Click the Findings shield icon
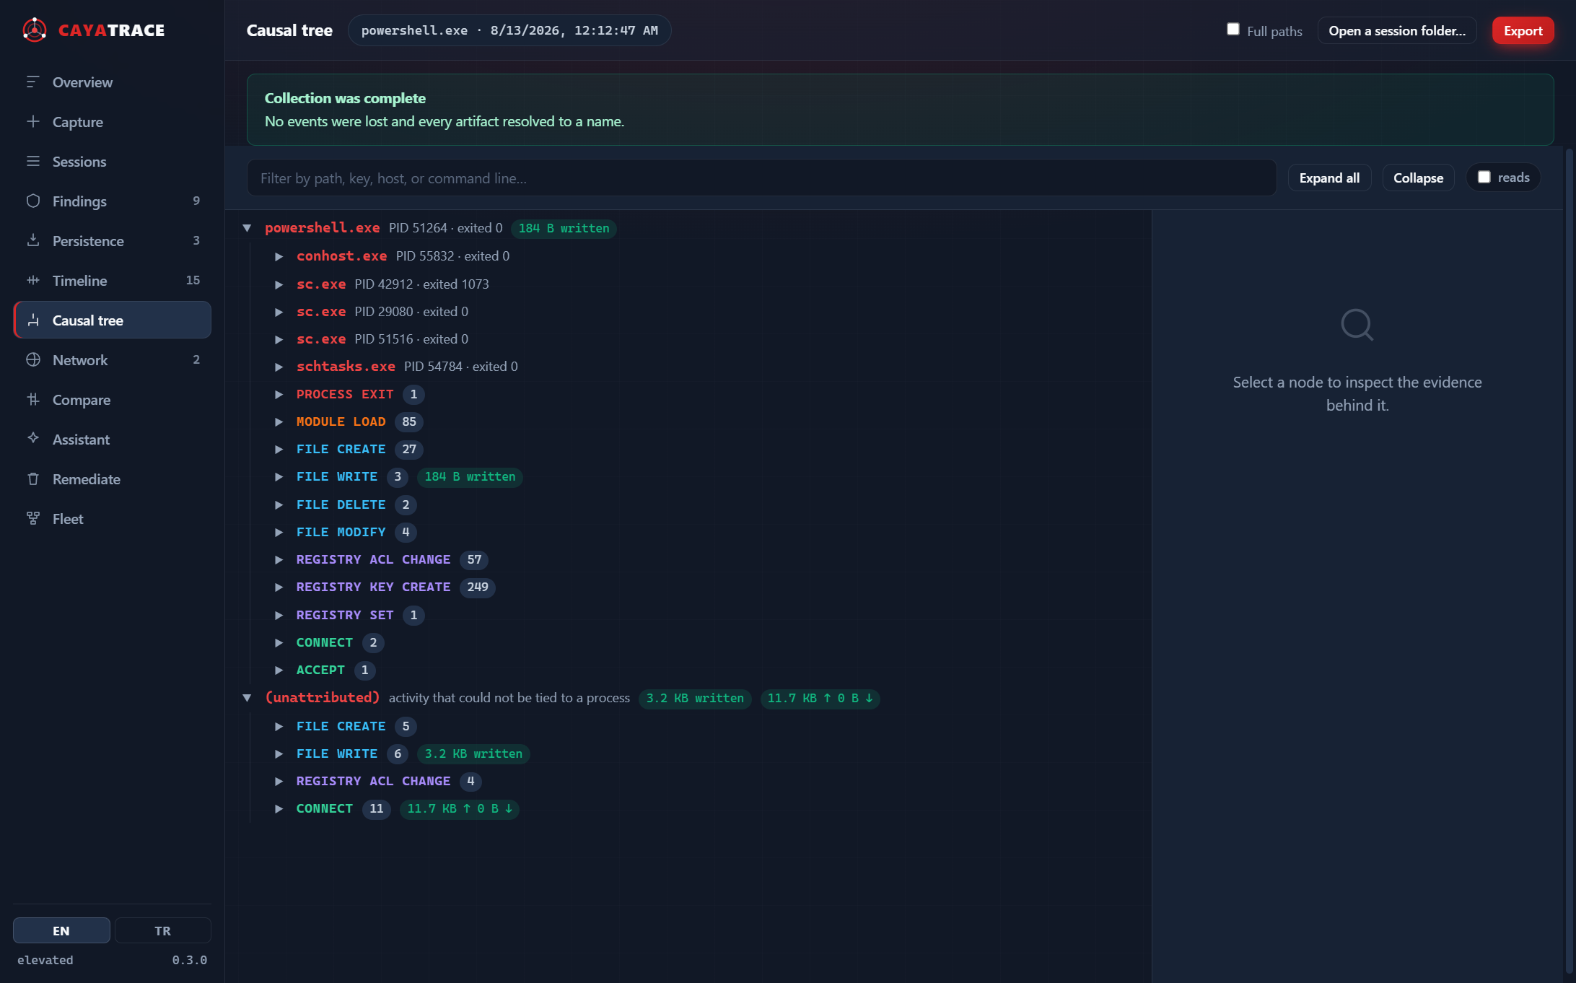 coord(33,201)
